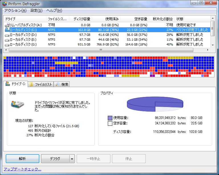Image resolution: width=219 pixels, height=175 pixels.
Task: Open the ヘルプ(H) menu
Action: pyautogui.click(x=54, y=11)
